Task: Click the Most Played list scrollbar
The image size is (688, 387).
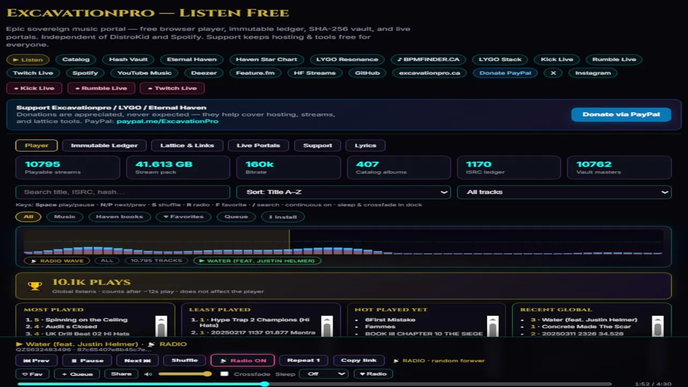Action: (161, 326)
